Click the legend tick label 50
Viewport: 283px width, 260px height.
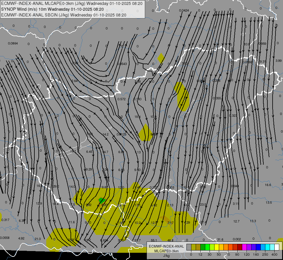coord(219,255)
